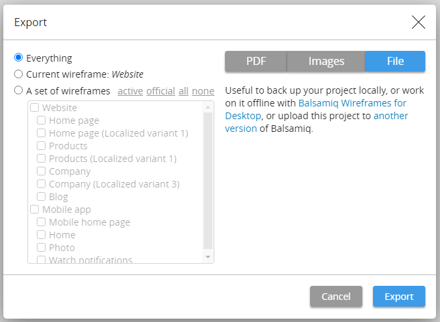
Task: Click the 'official' selection link
Action: point(161,91)
